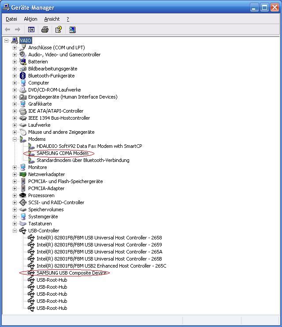The image size is (282, 327).
Task: Expand Anschlüsse (COM und LPT)
Action: tap(15, 48)
